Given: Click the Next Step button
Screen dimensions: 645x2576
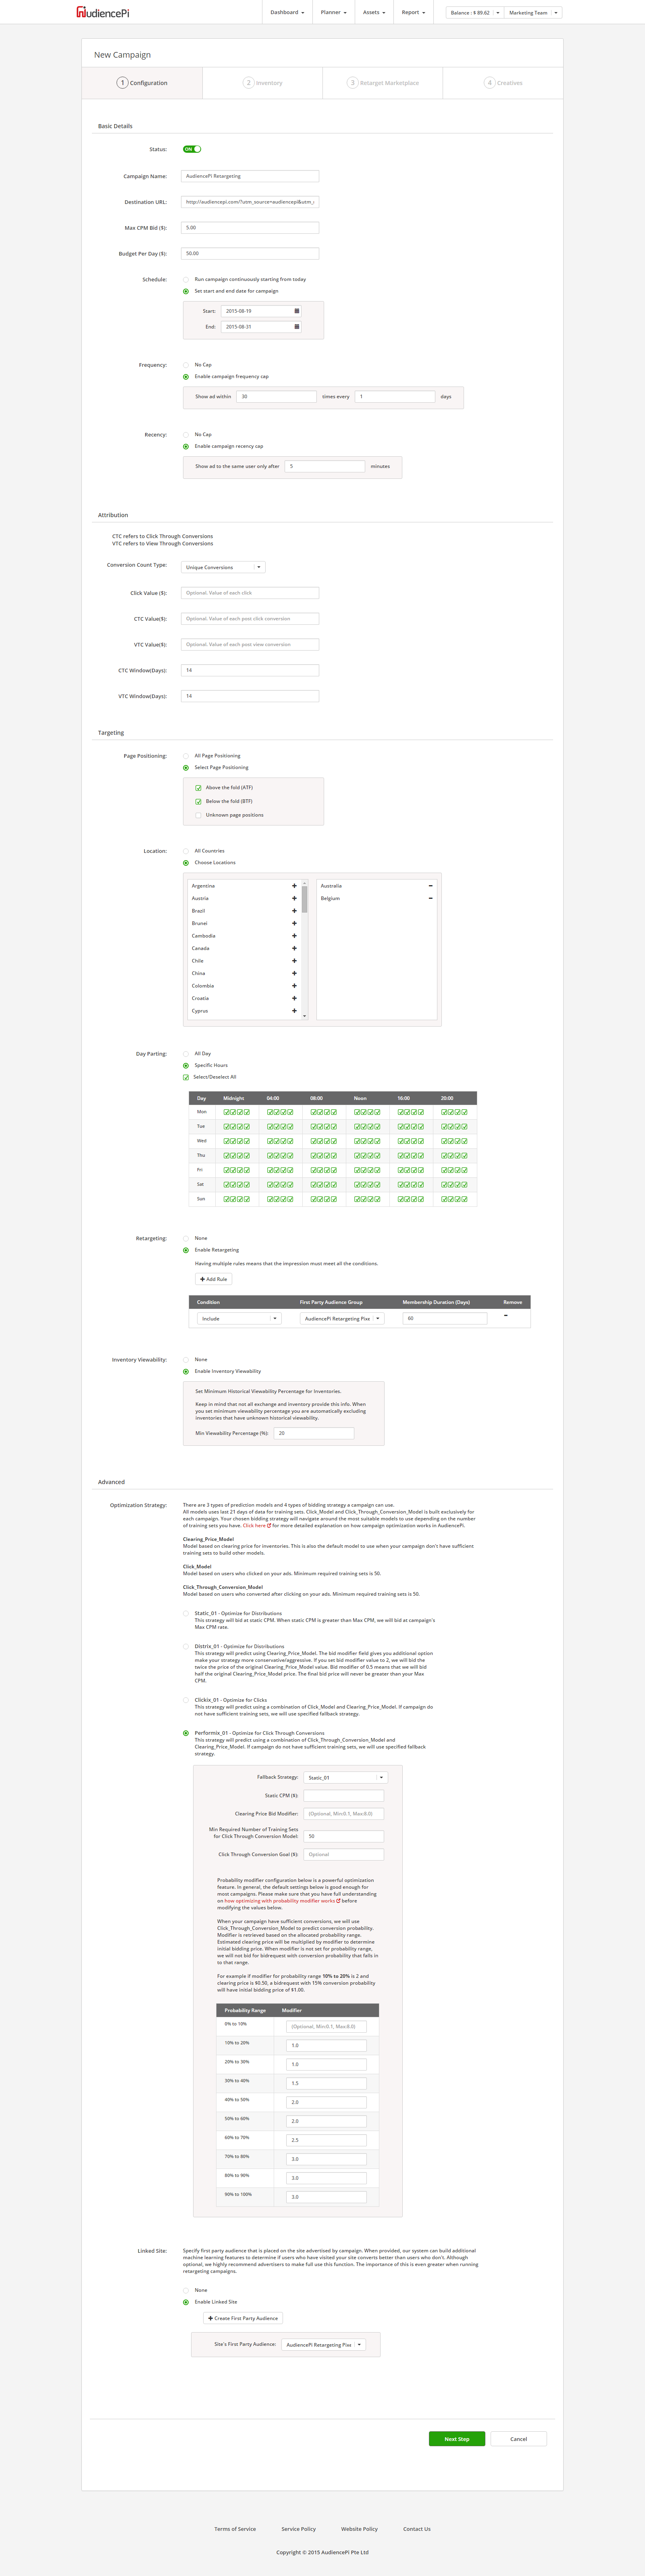Looking at the screenshot, I should click(456, 2439).
